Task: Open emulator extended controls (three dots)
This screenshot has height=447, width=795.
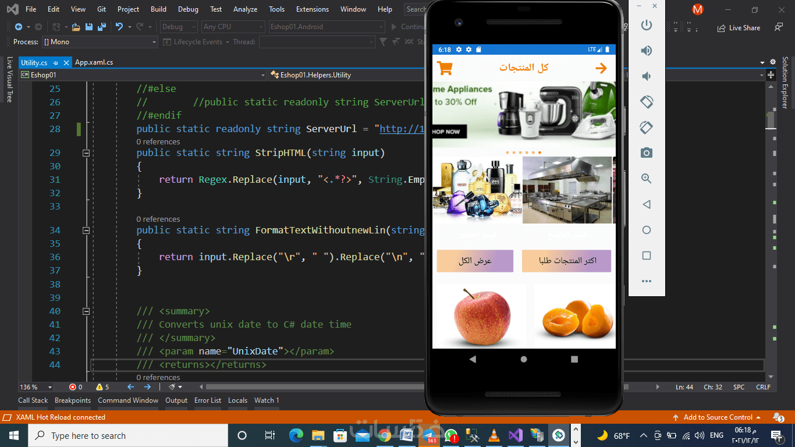Action: click(646, 281)
